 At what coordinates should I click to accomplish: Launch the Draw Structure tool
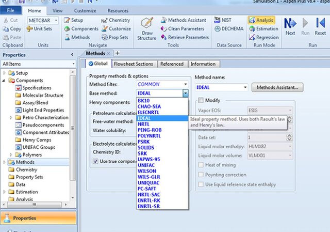(147, 29)
